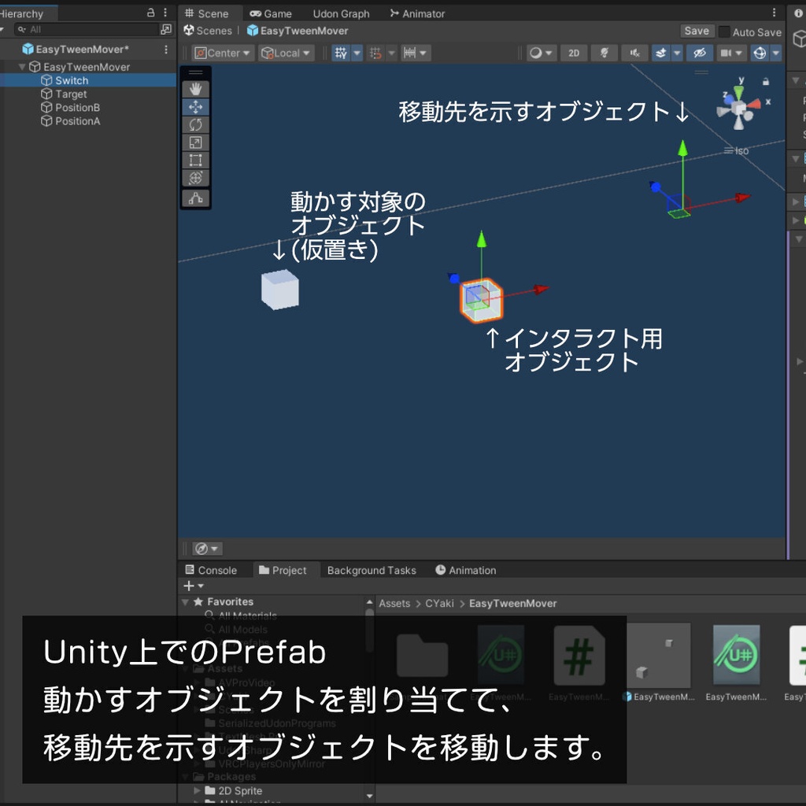Toggle scene effects layers button
The width and height of the screenshot is (806, 806).
click(x=661, y=53)
